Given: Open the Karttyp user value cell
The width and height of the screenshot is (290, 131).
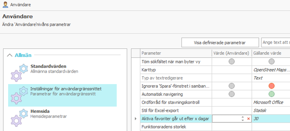Looking at the screenshot, I should tap(232, 70).
